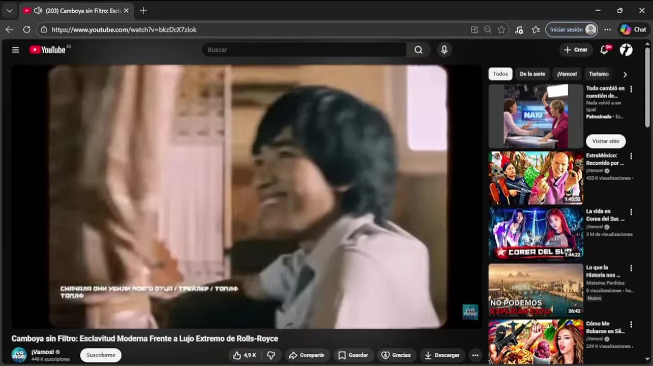This screenshot has height=366, width=653.
Task: Click Visitar sitio on the ad
Action: (606, 141)
